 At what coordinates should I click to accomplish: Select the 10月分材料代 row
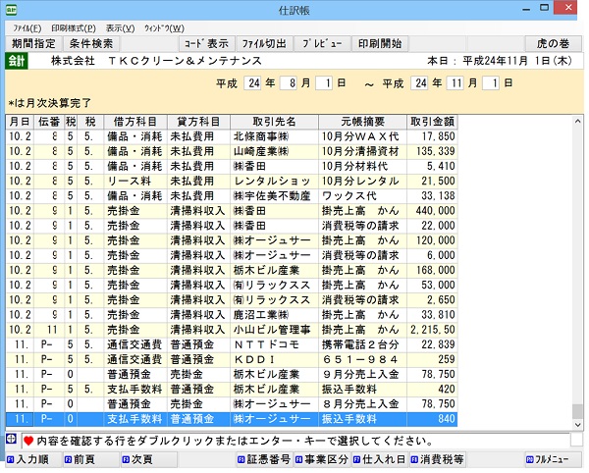[x=232, y=166]
